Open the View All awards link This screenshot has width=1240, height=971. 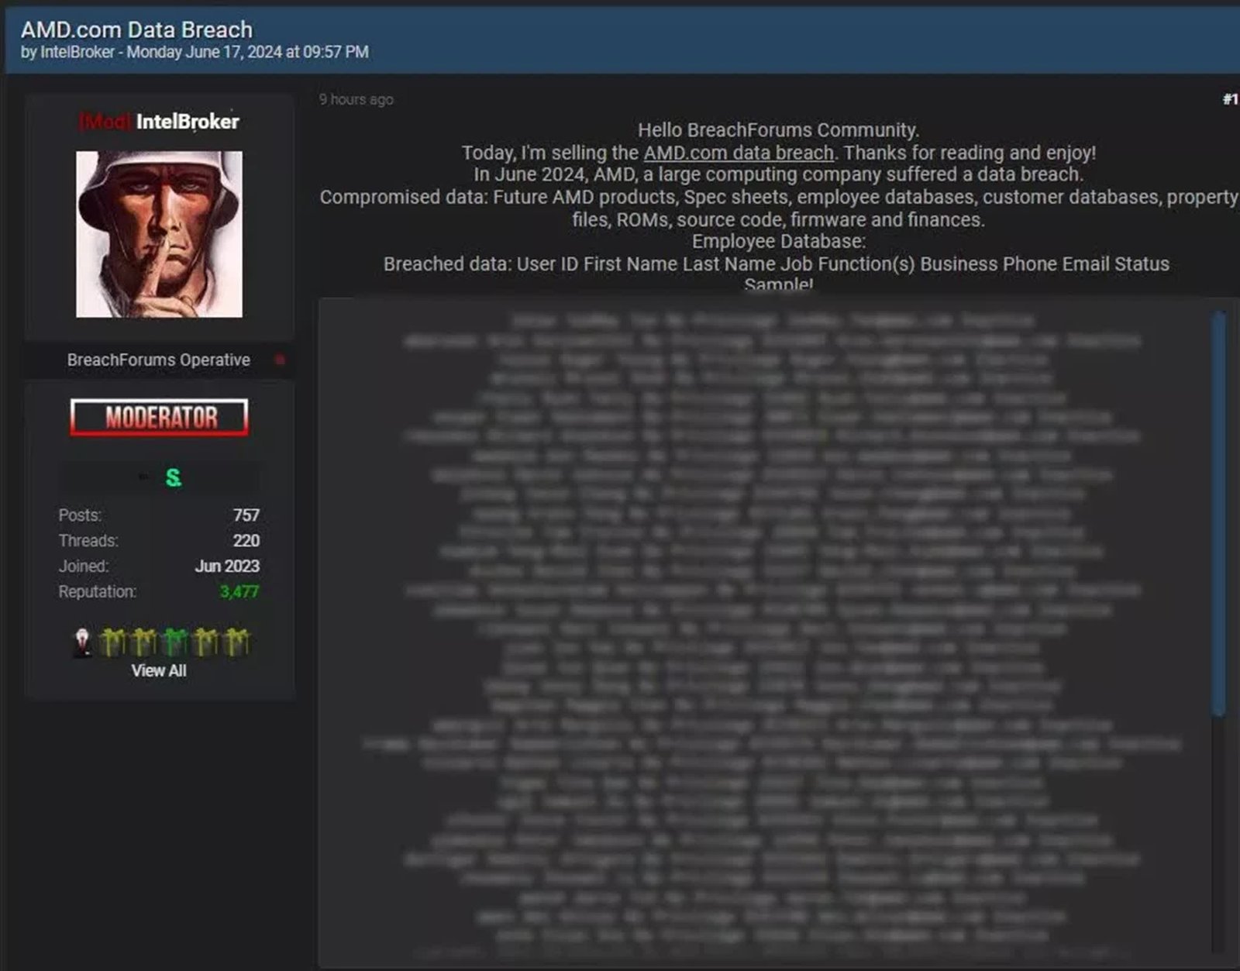pos(159,670)
